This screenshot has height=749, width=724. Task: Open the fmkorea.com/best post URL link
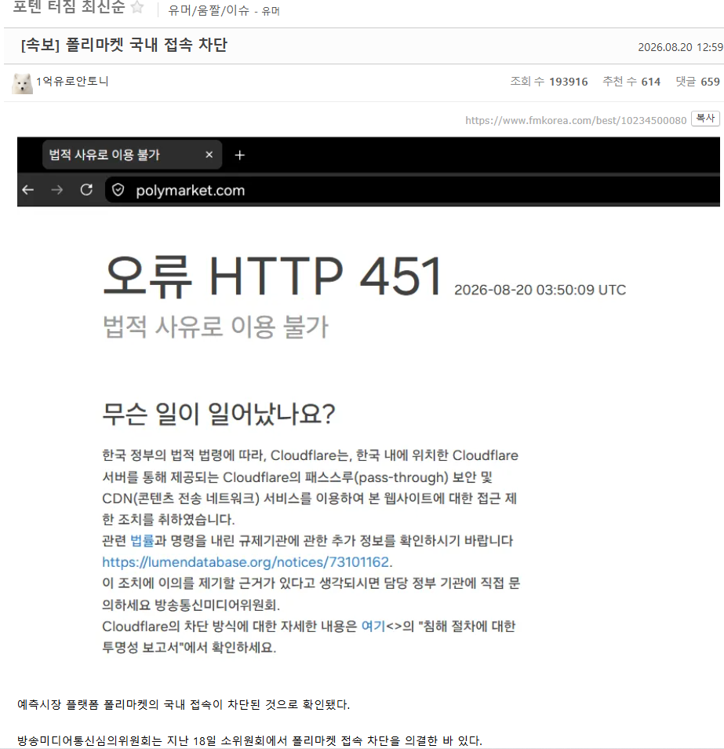pyautogui.click(x=576, y=120)
